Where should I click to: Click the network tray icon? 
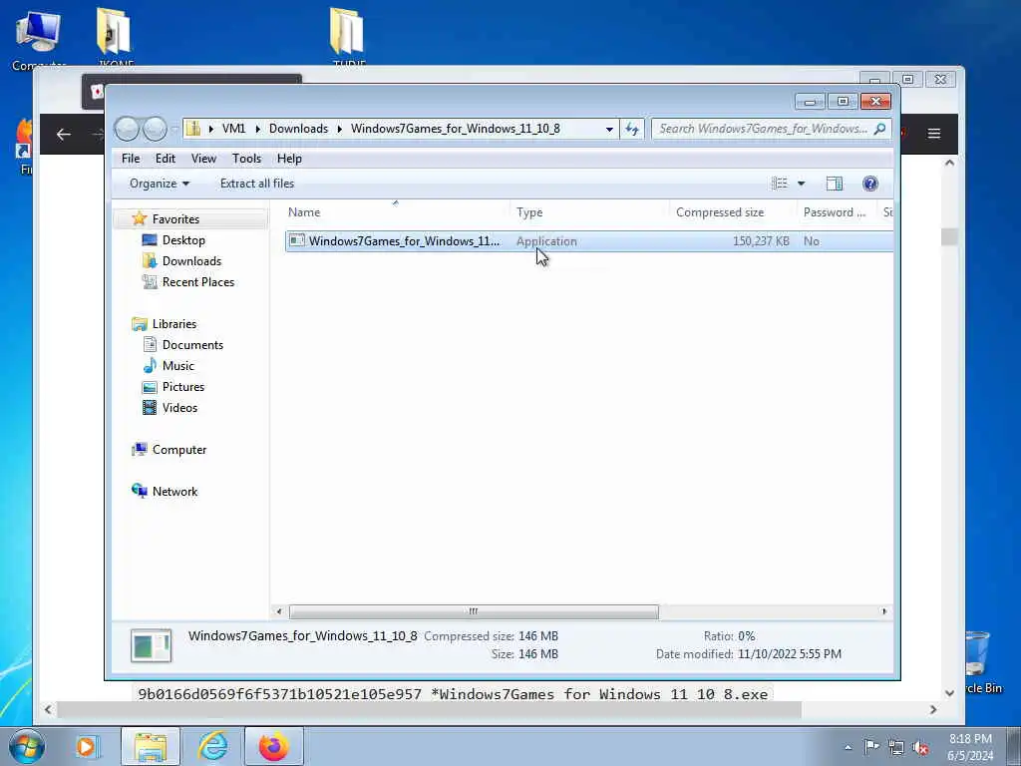coord(896,747)
